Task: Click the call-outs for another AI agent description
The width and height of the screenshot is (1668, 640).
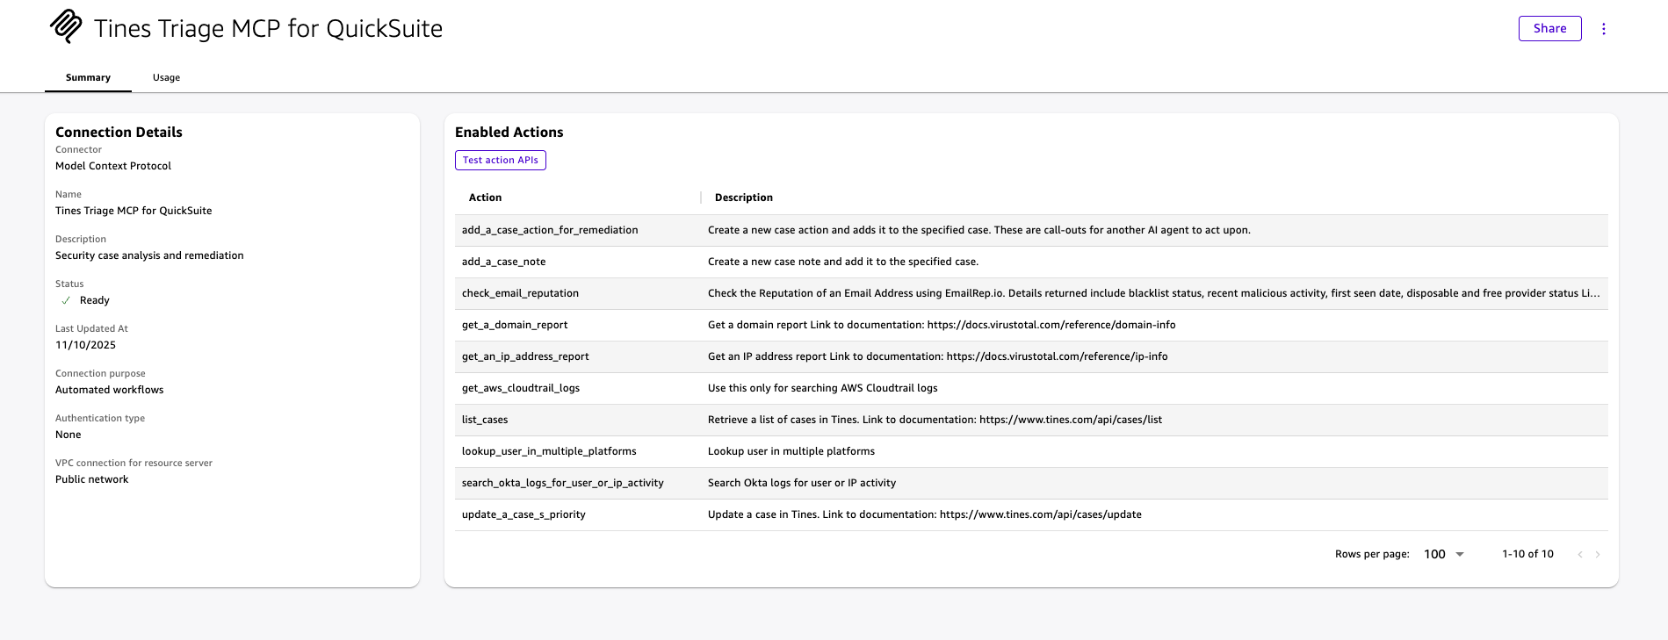Action: [x=979, y=230]
